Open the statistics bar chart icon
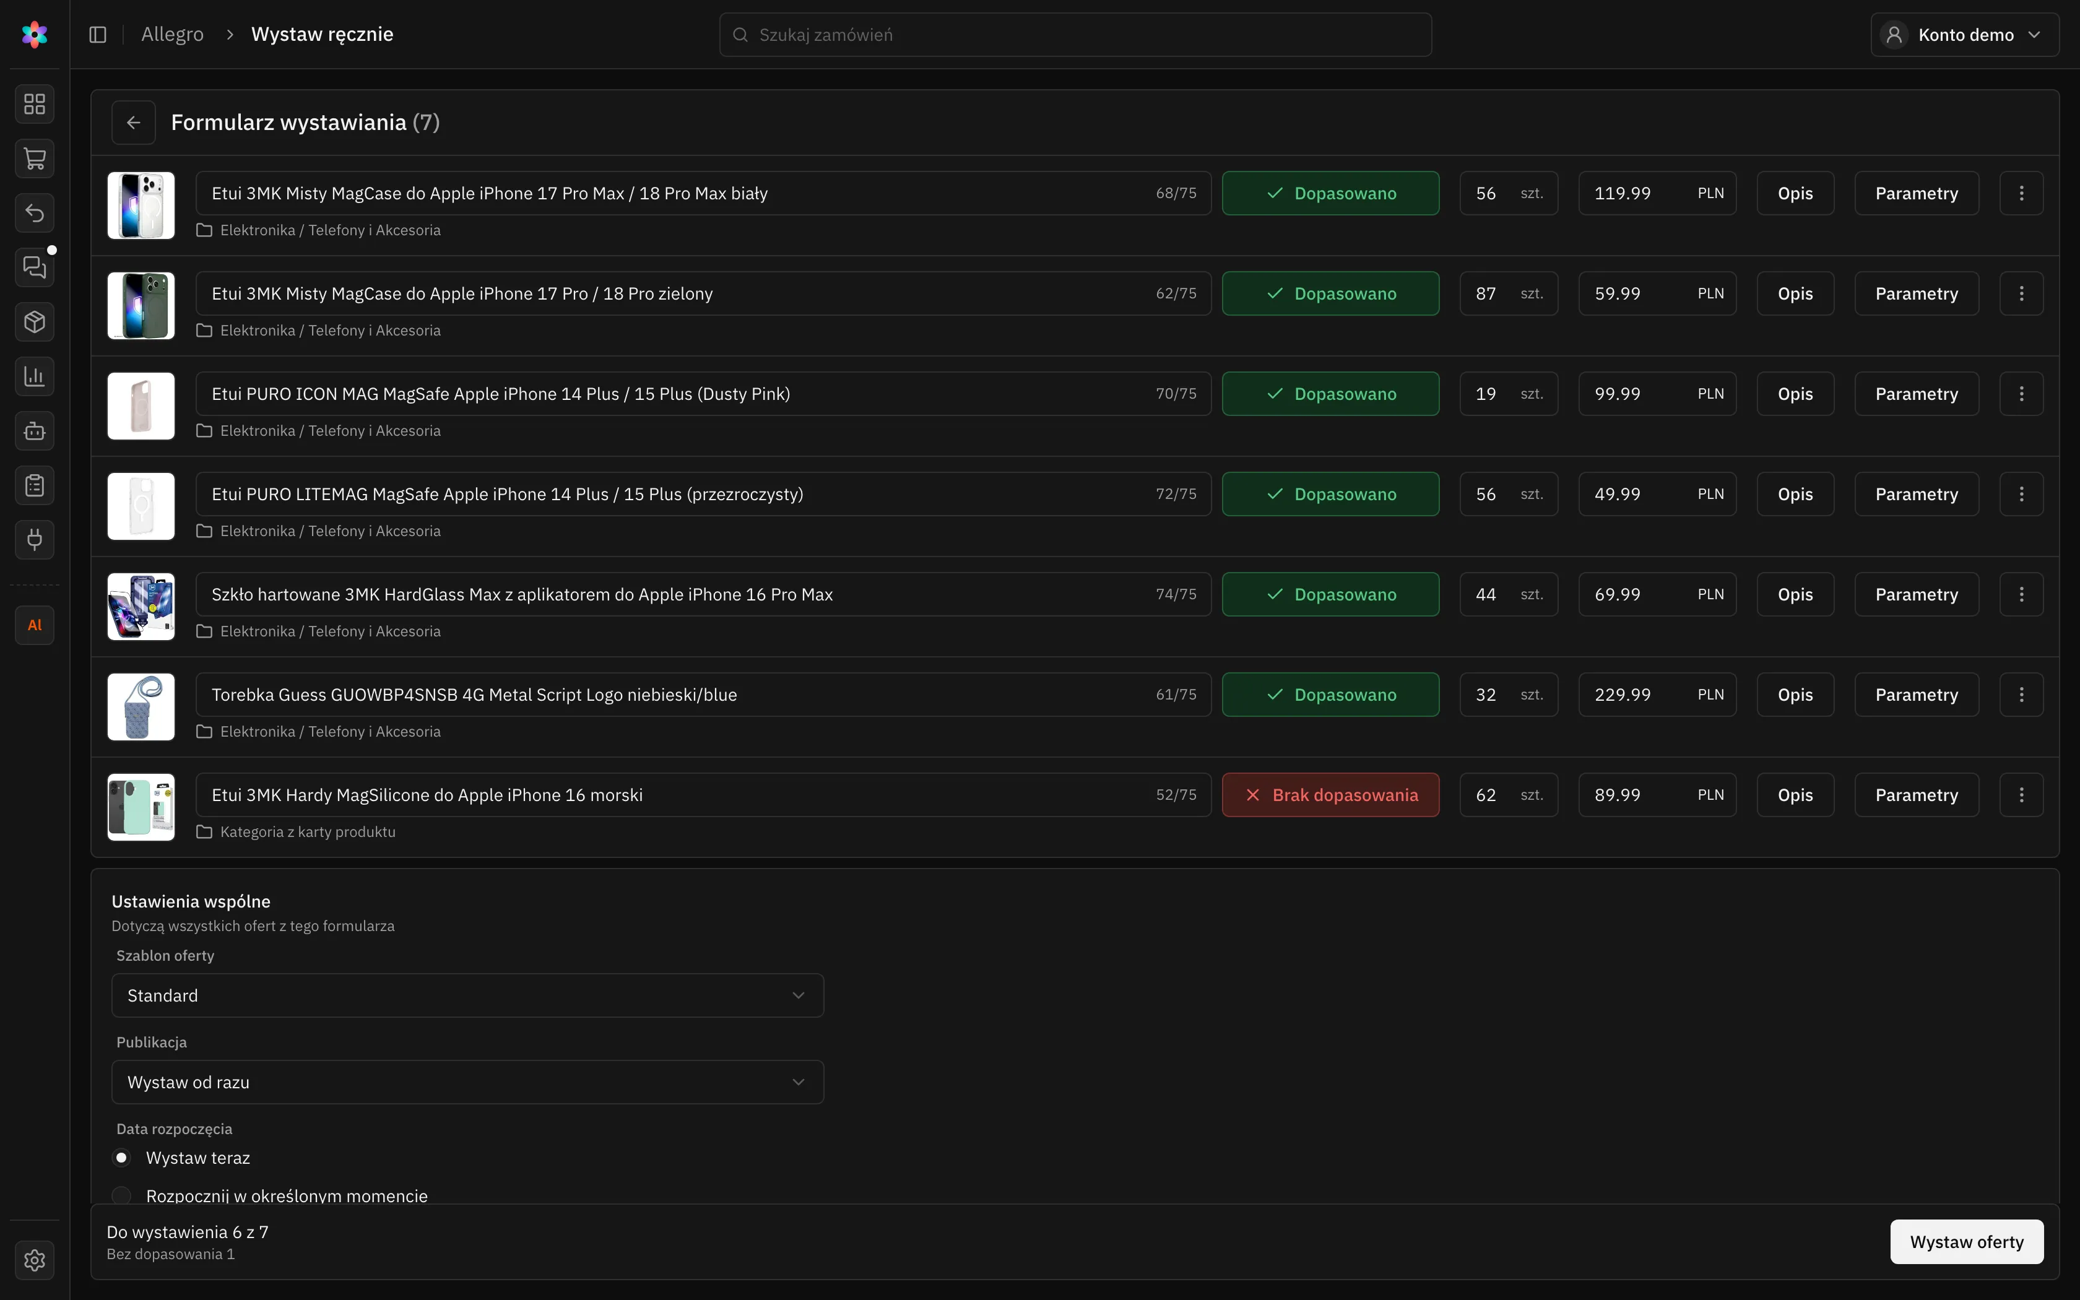This screenshot has width=2080, height=1300. pos(35,376)
